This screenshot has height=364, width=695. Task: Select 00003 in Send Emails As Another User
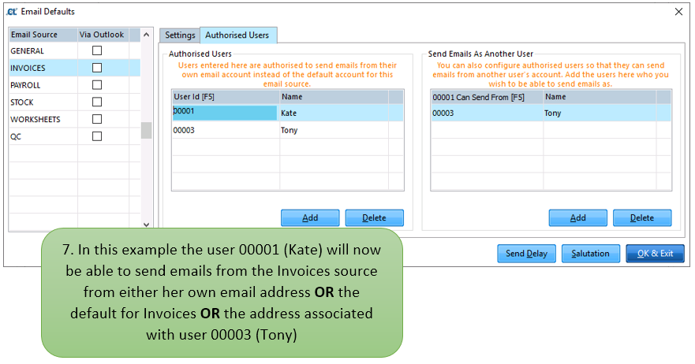pyautogui.click(x=487, y=113)
